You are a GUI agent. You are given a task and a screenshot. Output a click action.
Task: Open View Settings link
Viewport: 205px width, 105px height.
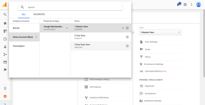[x=151, y=42]
